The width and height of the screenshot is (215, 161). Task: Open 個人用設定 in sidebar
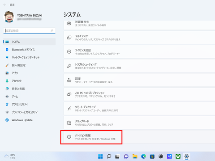30,65
